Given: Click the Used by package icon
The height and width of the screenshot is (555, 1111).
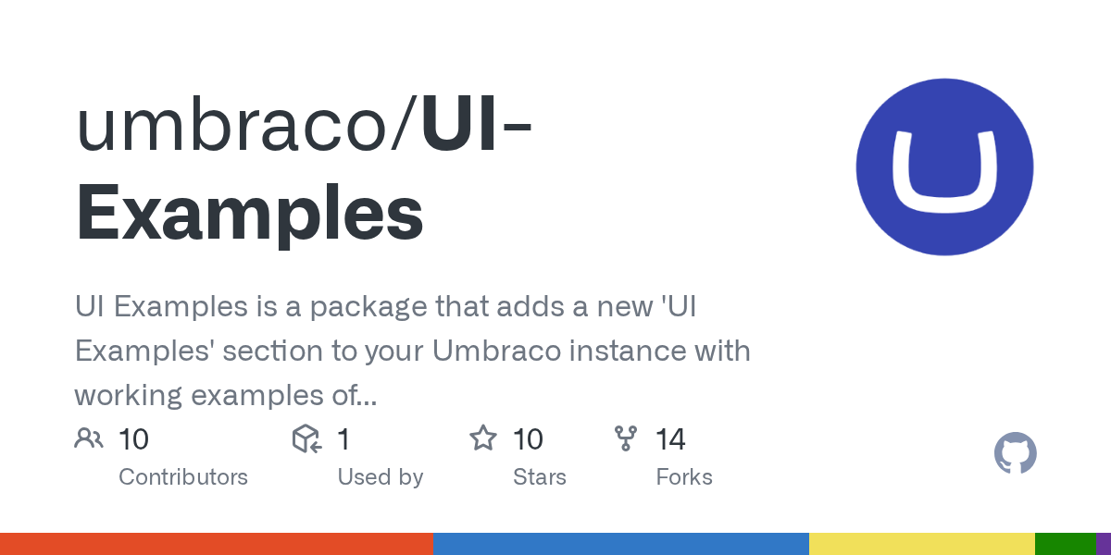Looking at the screenshot, I should point(306,438).
